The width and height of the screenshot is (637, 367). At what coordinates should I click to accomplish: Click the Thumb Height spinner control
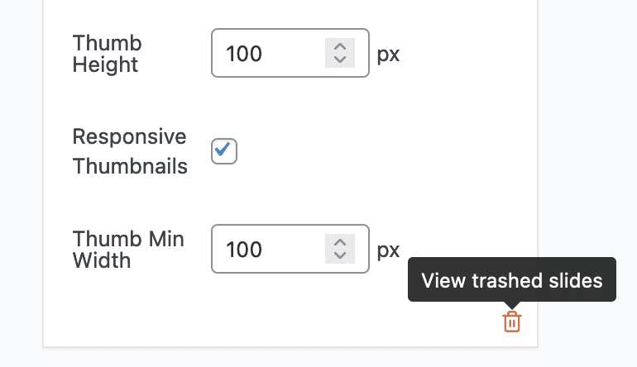(x=340, y=53)
